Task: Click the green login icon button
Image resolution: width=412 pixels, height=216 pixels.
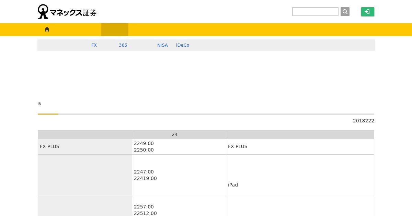Action: [x=367, y=12]
